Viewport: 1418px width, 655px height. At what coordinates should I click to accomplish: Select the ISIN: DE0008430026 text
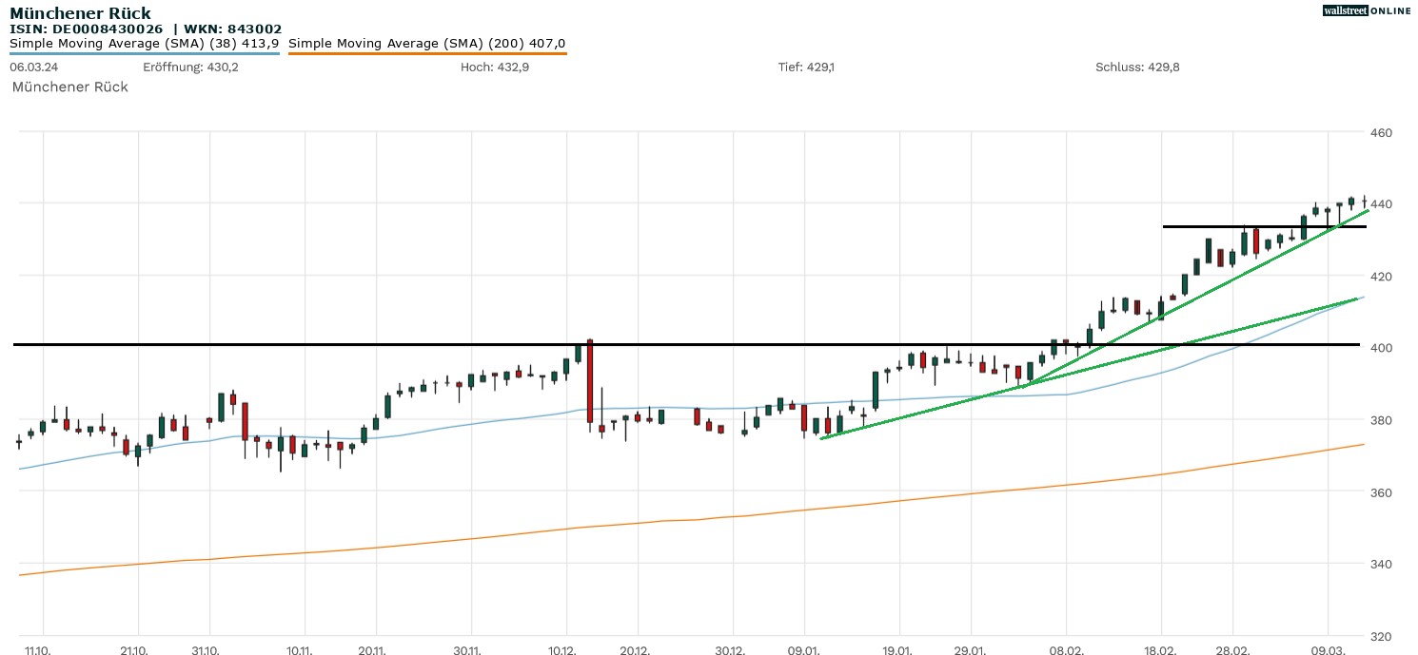click(x=87, y=29)
